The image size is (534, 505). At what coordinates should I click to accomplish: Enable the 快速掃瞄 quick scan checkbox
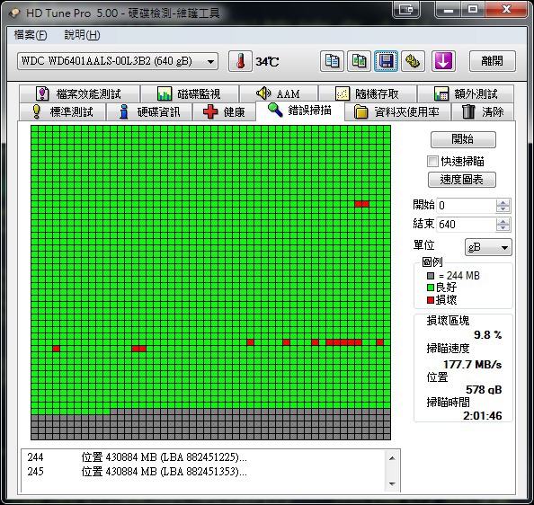coord(432,162)
